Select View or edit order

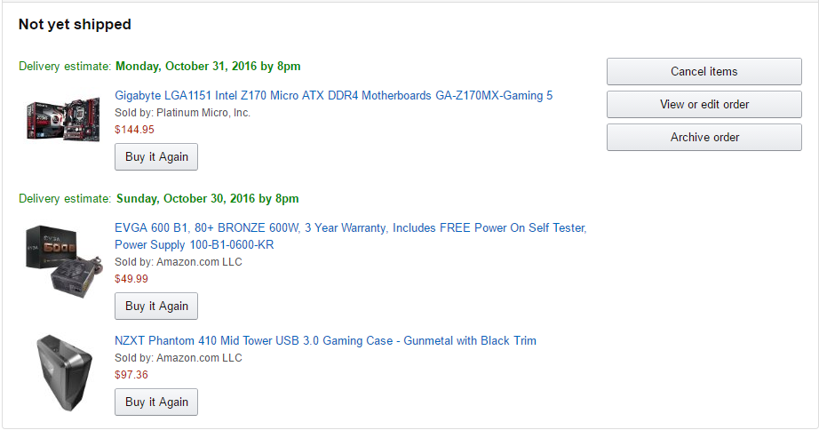tap(704, 105)
